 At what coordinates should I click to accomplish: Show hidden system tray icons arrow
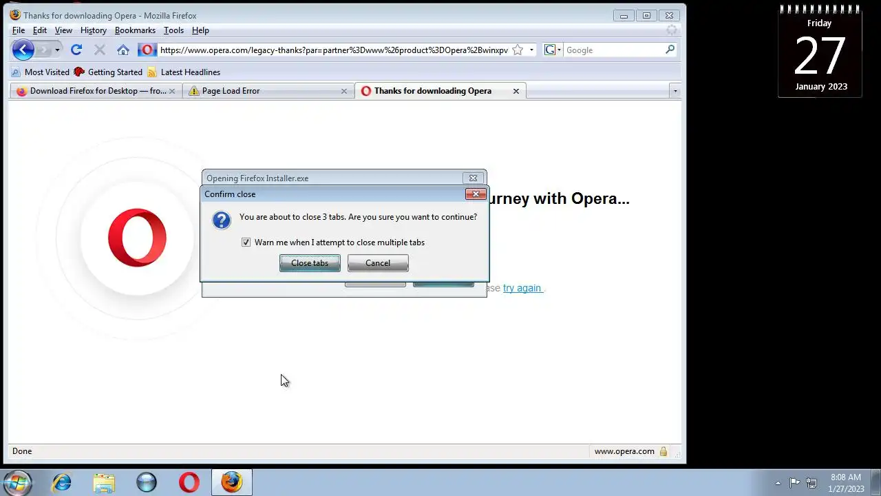tap(778, 483)
